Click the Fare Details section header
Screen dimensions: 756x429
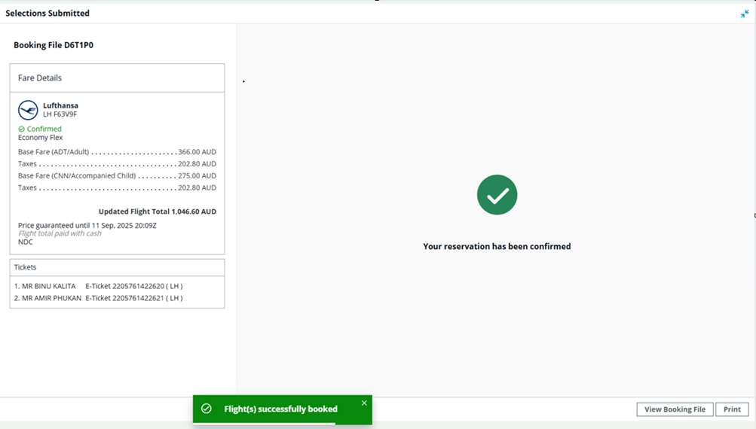click(x=40, y=78)
